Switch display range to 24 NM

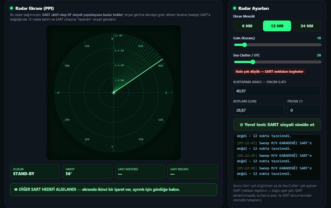click(x=307, y=26)
